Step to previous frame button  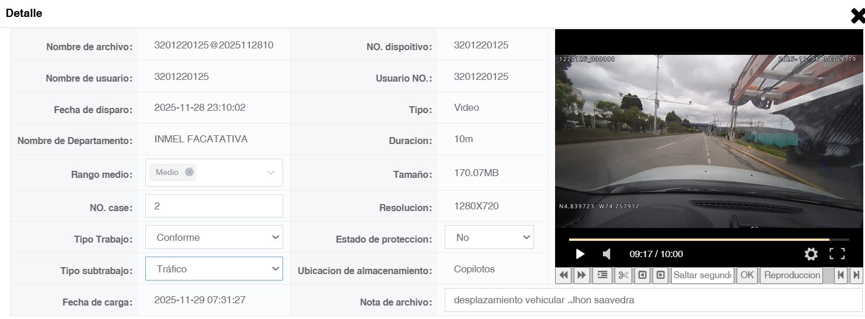pos(642,275)
